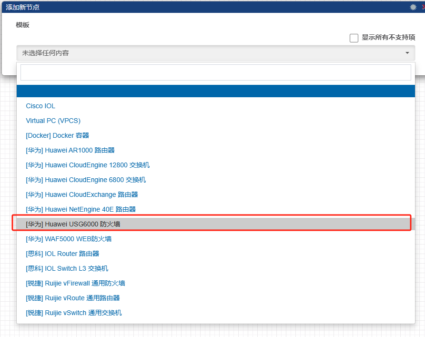The width and height of the screenshot is (425, 337).
Task: Pick [Docker] Docker 容器 template
Action: 216,135
